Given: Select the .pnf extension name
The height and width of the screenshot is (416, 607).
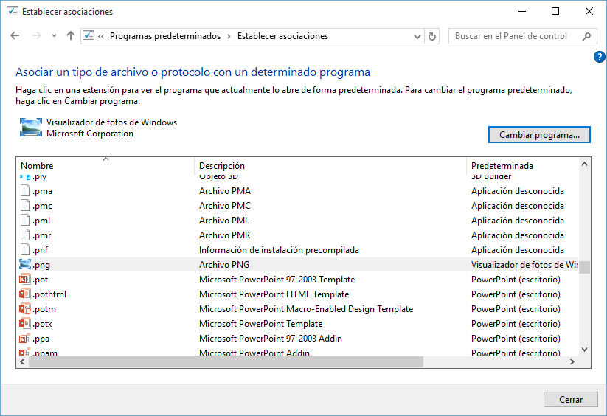Looking at the screenshot, I should (41, 250).
